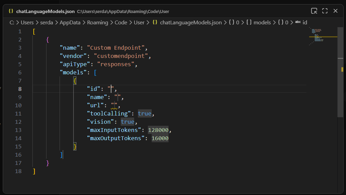The height and width of the screenshot is (195, 346).
Task: Click the opening bracket on line 1
Action: click(34, 32)
